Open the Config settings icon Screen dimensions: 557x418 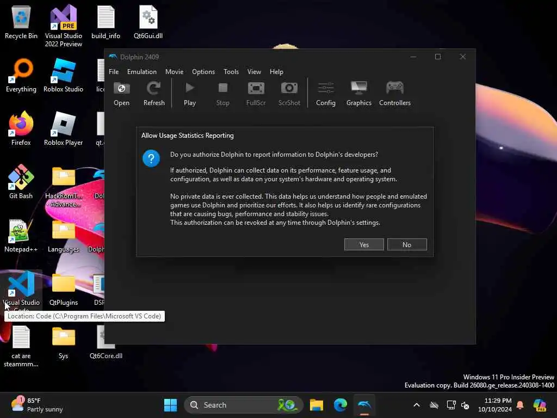326,94
